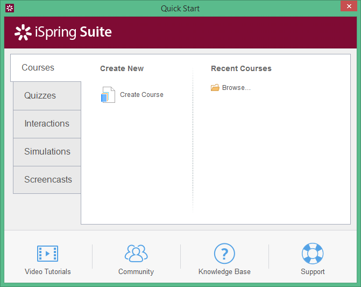Click the Video Tutorials label
361x287 pixels.
pos(48,271)
